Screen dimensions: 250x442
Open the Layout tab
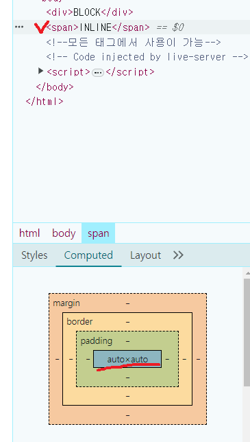point(145,255)
